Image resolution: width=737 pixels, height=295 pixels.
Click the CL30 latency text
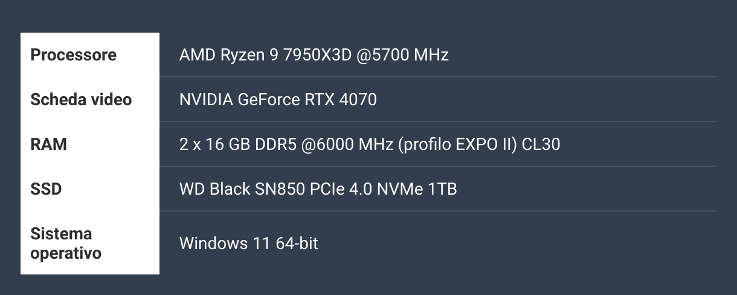tap(542, 144)
